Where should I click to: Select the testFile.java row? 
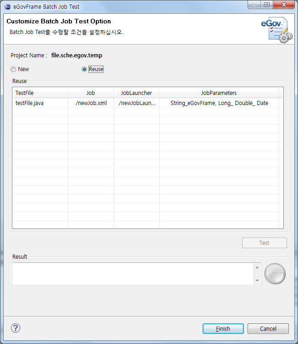click(30, 103)
